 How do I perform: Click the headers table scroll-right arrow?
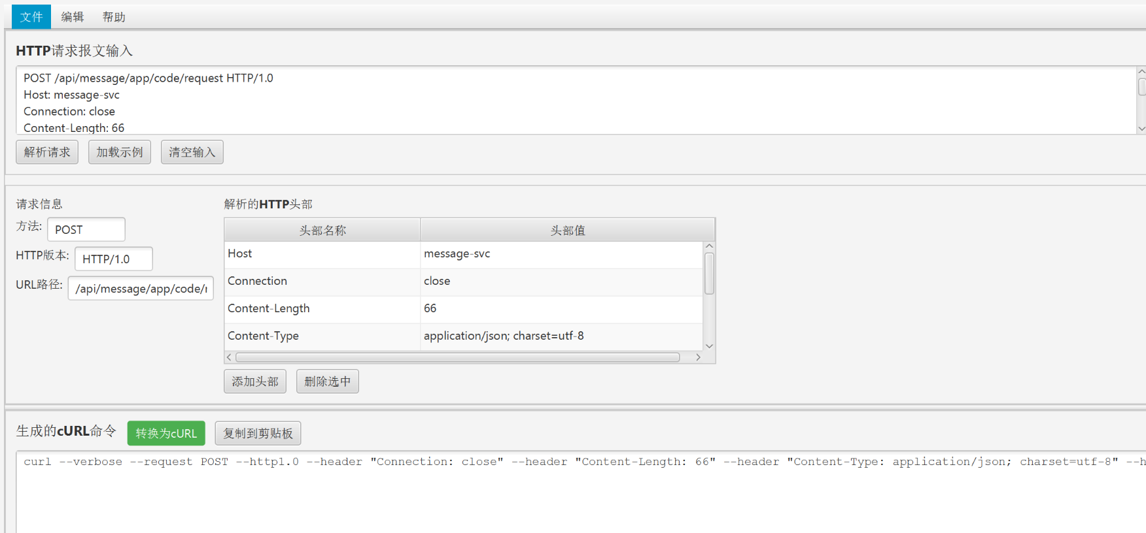point(698,357)
